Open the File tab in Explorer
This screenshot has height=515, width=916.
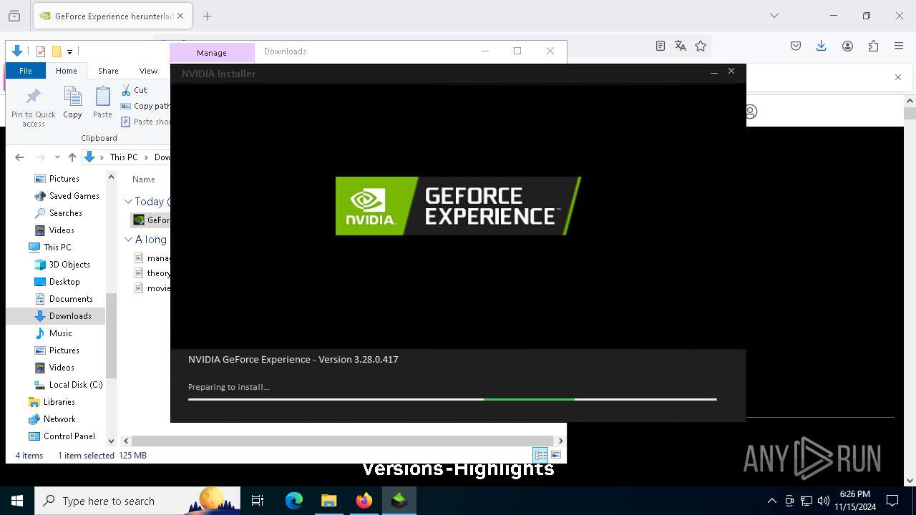tap(26, 71)
